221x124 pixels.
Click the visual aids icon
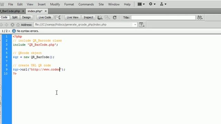(107, 18)
